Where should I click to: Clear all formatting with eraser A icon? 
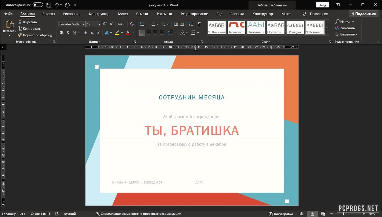132,24
